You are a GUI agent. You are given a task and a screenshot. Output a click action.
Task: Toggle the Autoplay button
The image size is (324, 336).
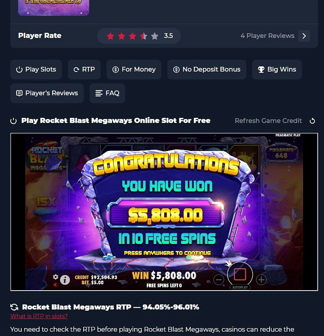(240, 288)
